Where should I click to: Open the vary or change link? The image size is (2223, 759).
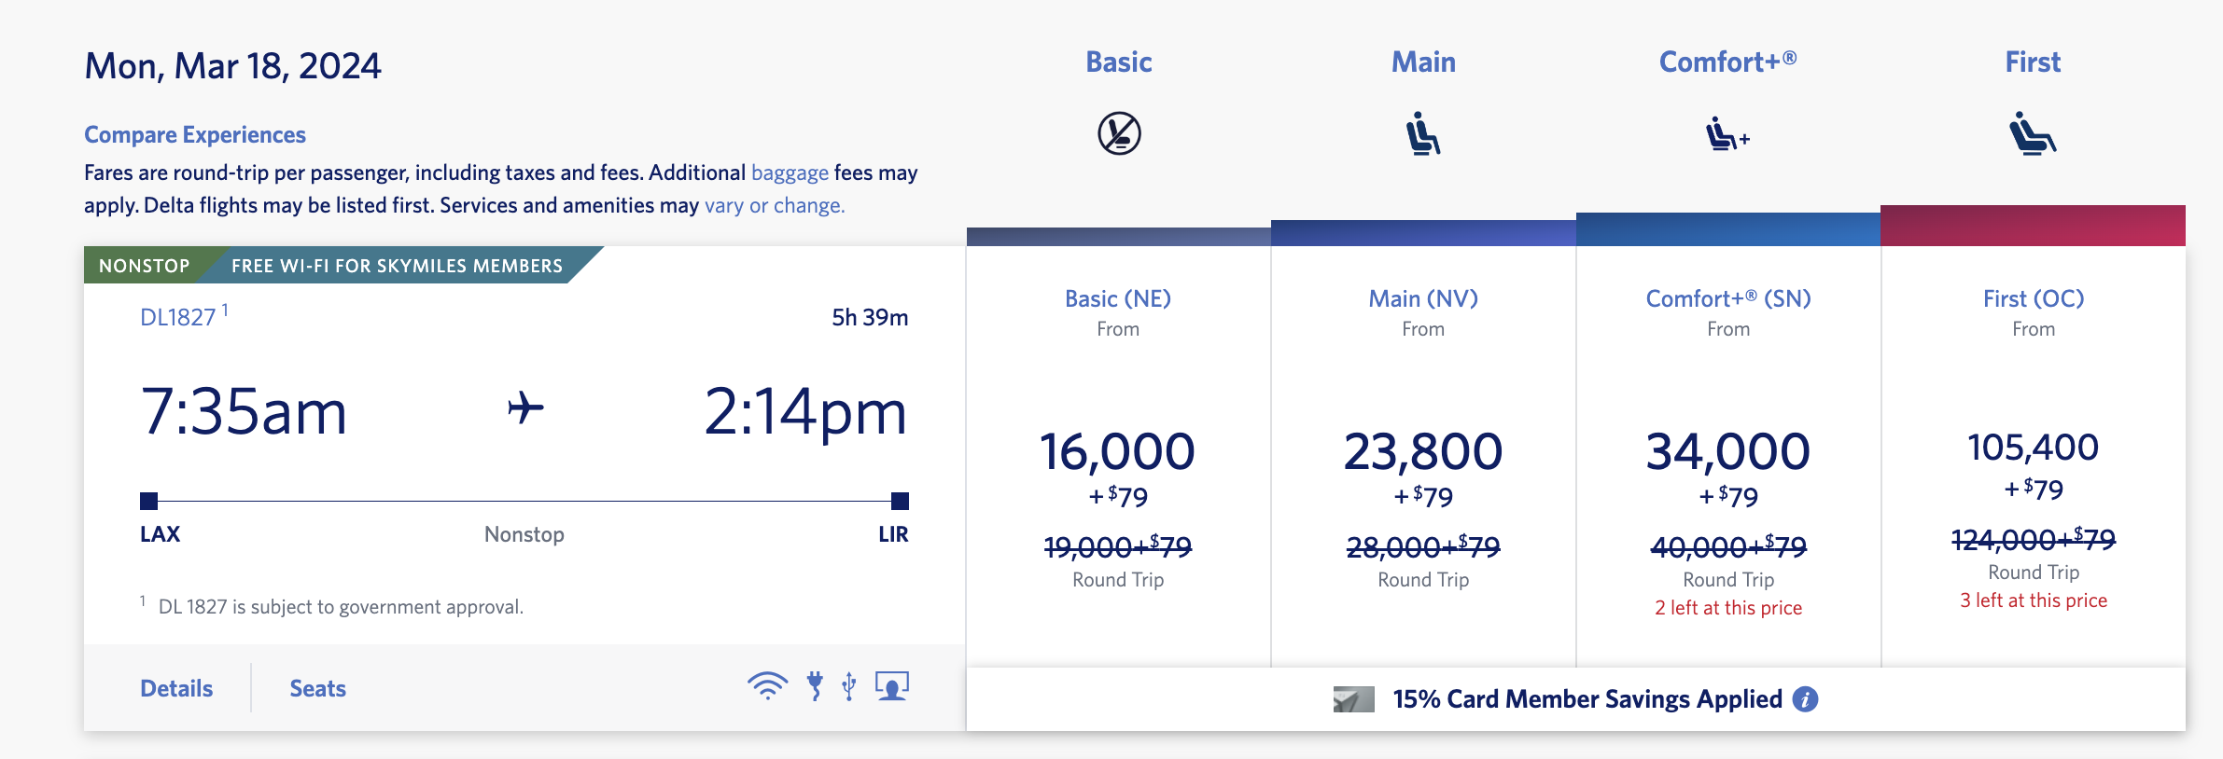[775, 205]
